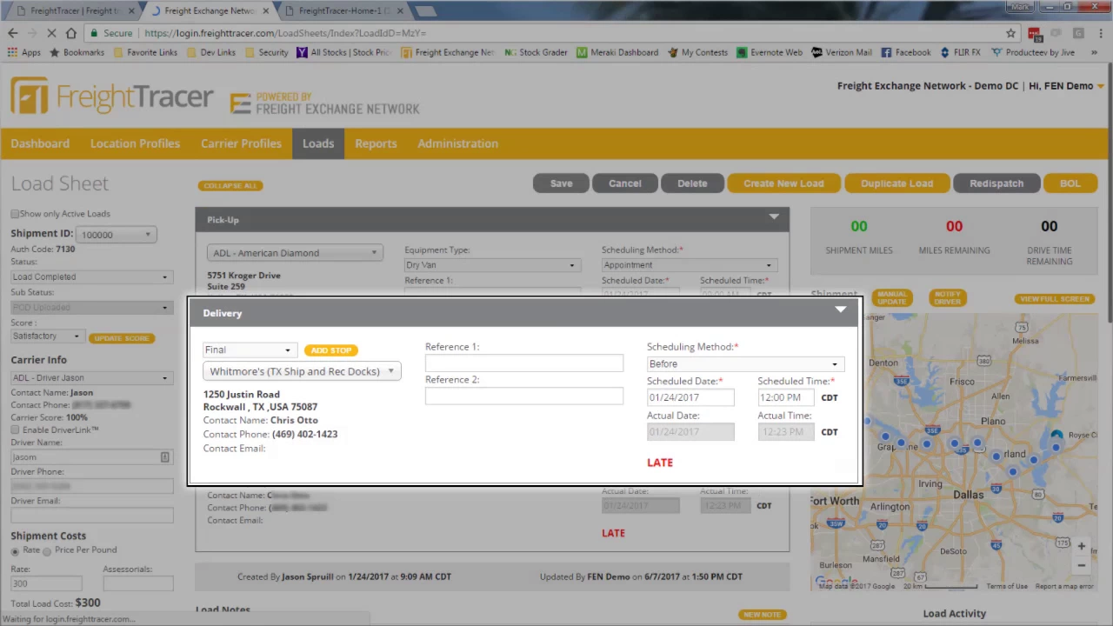This screenshot has width=1113, height=626.
Task: Open the Verizon Mail bookmark
Action: pyautogui.click(x=842, y=52)
